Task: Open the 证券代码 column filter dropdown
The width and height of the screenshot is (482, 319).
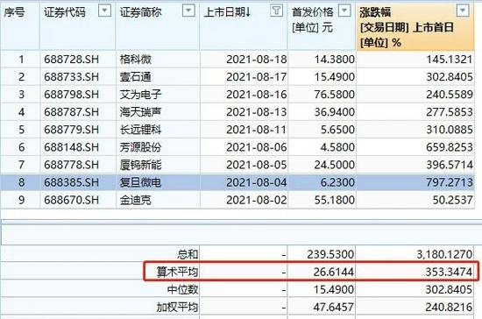Action: 104,11
